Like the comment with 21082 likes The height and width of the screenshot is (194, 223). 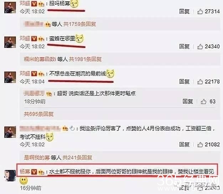[200, 145]
